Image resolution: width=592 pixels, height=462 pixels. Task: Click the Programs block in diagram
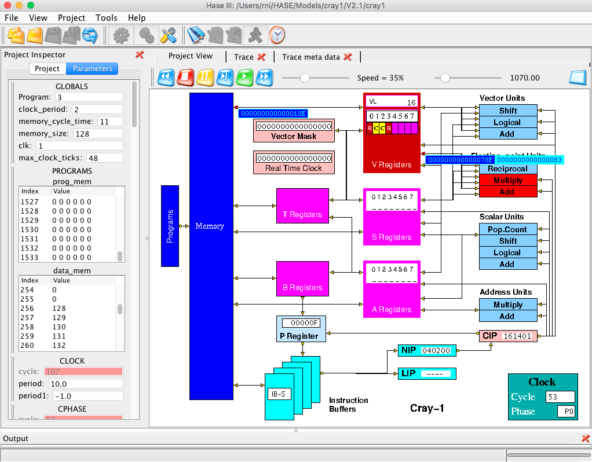170,226
